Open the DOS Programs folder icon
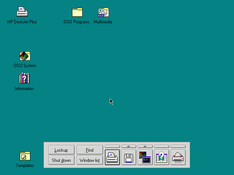This screenshot has width=234, height=175. 77,12
